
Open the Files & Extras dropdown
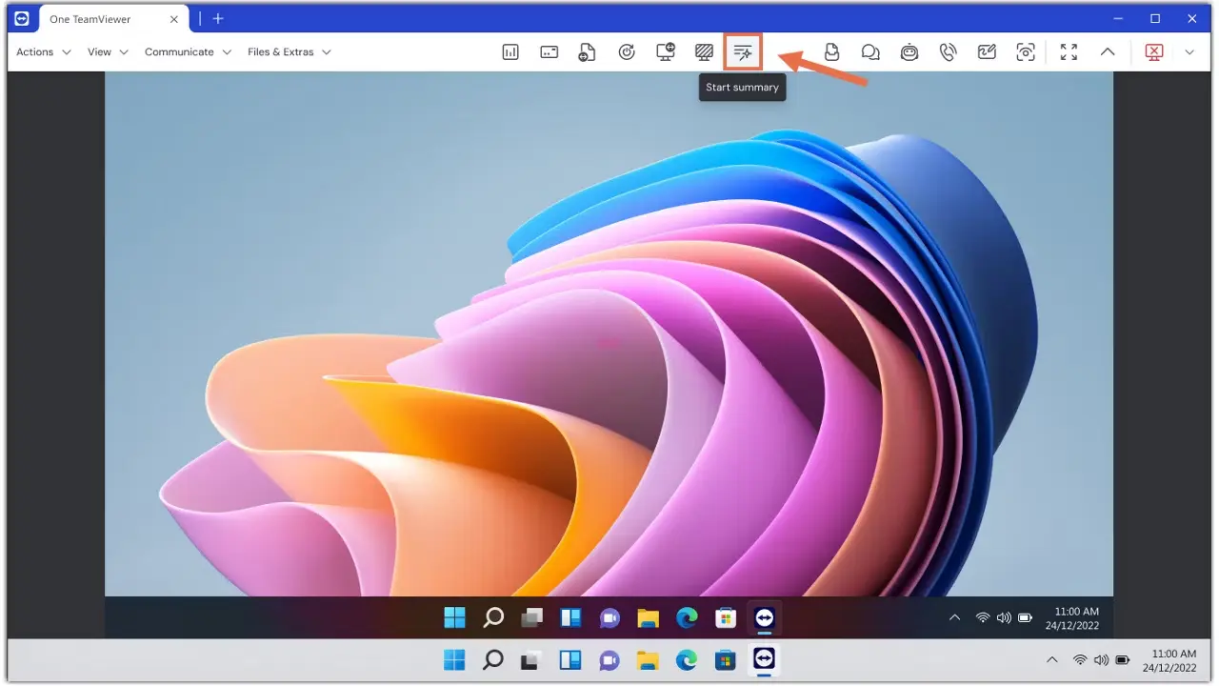[290, 52]
